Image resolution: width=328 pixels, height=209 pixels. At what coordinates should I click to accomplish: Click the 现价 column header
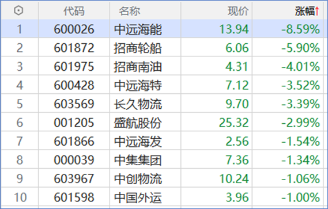238,11
